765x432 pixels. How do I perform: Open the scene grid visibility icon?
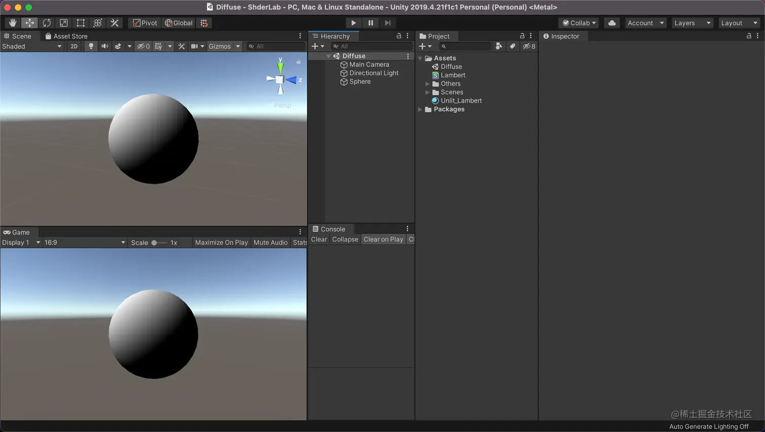pyautogui.click(x=158, y=46)
